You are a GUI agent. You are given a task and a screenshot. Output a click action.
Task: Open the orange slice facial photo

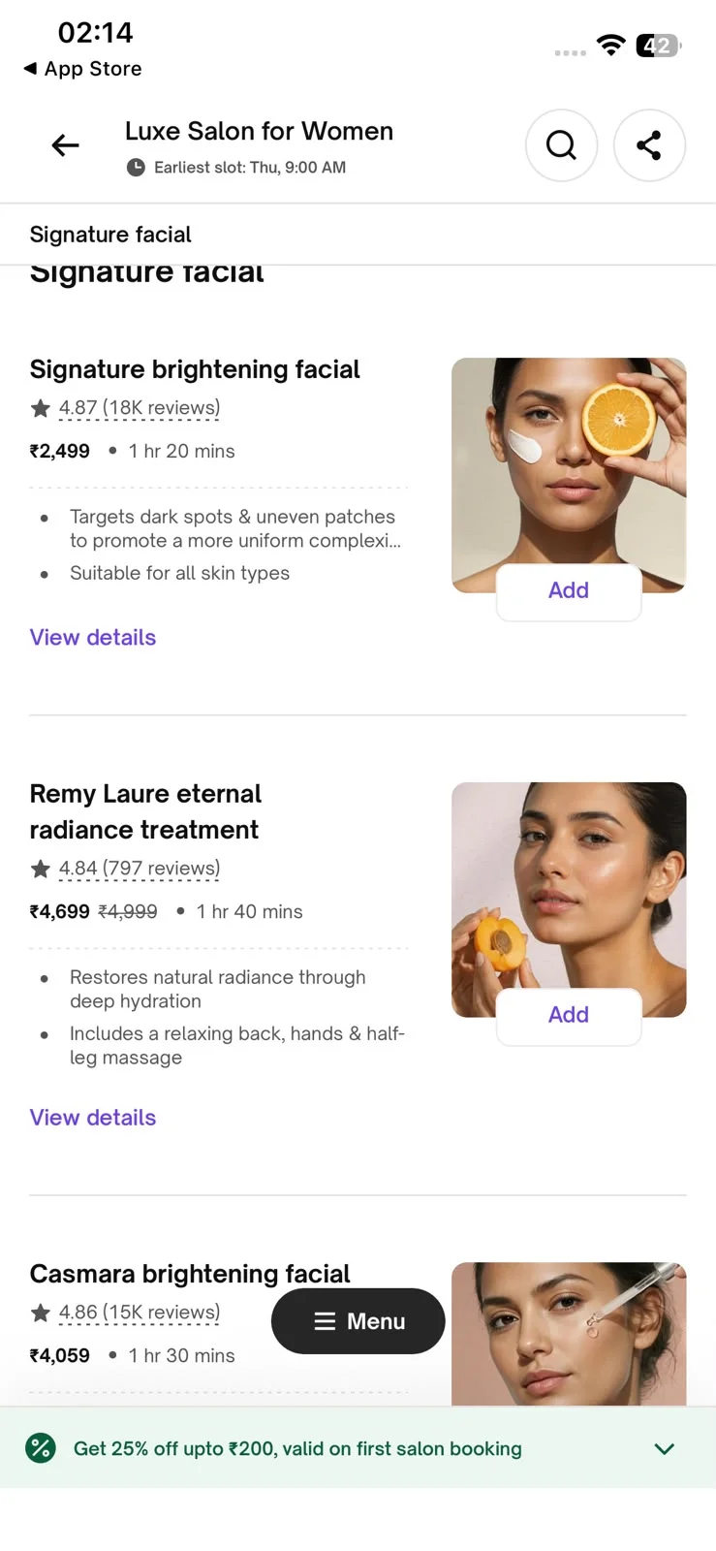coord(569,475)
